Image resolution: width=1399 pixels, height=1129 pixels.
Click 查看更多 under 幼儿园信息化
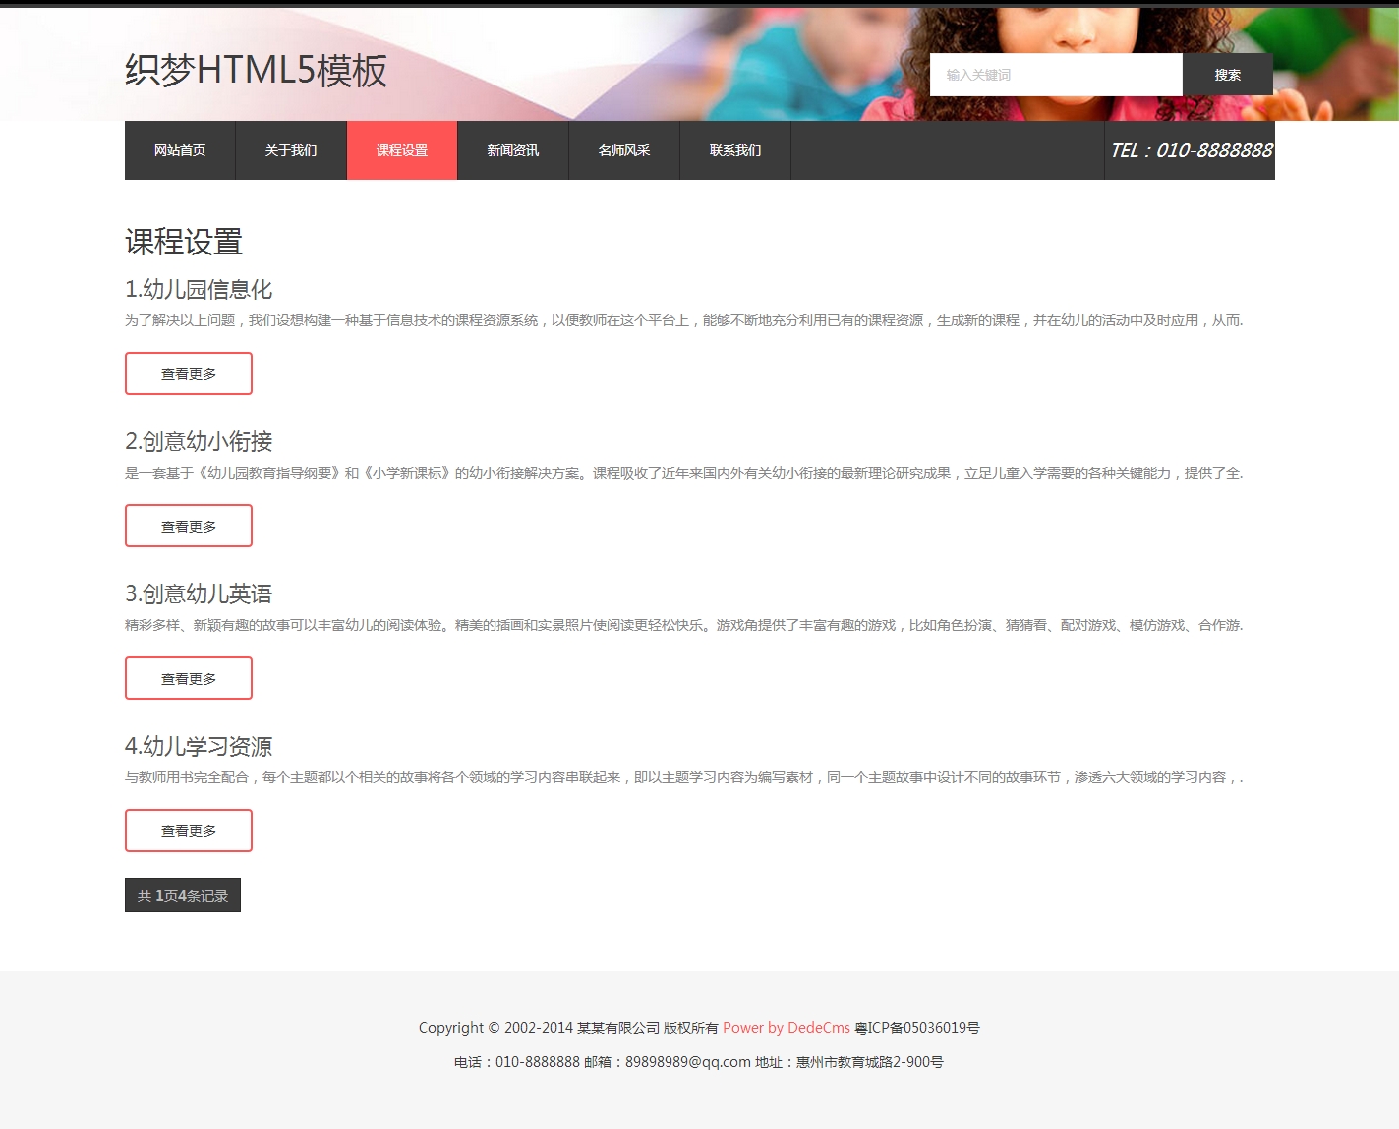pos(189,373)
